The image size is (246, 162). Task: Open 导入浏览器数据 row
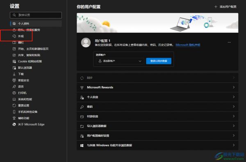click(157, 126)
